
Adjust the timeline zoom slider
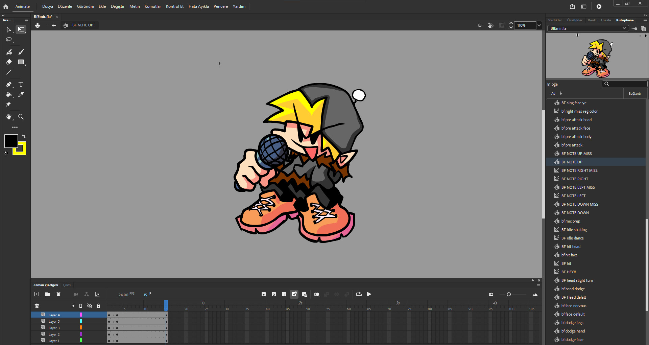click(509, 295)
